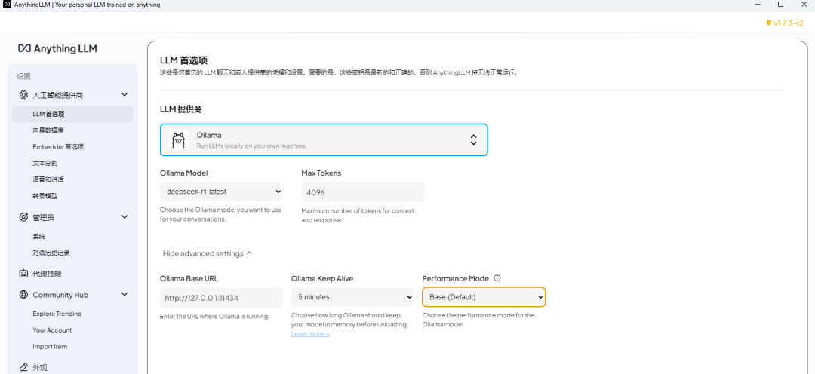Open the Ollama Model dropdown

221,192
